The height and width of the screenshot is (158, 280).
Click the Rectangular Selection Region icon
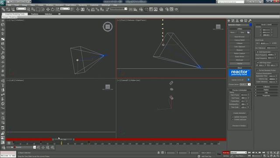(38, 9)
